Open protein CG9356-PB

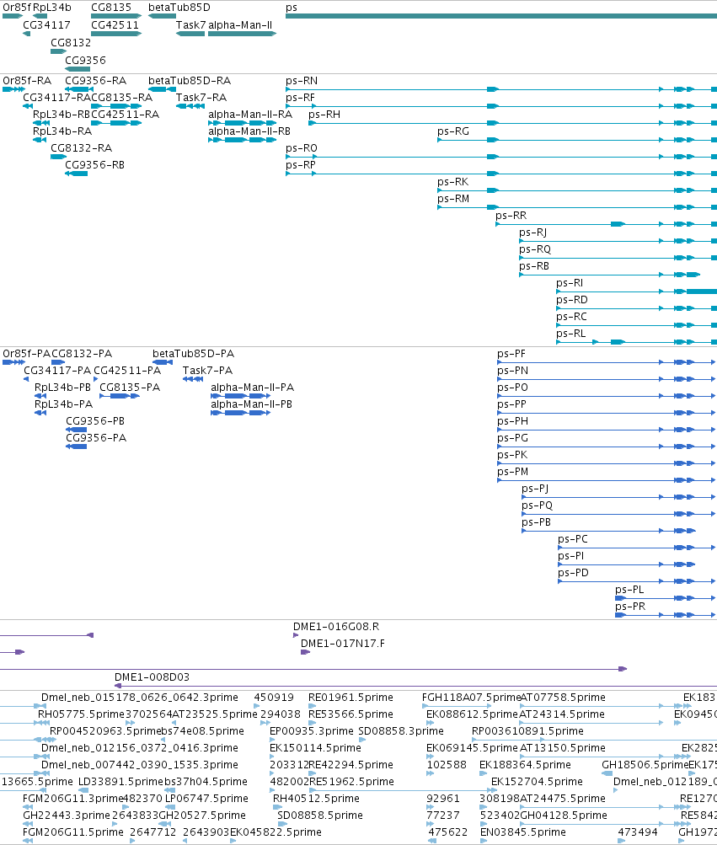(95, 421)
